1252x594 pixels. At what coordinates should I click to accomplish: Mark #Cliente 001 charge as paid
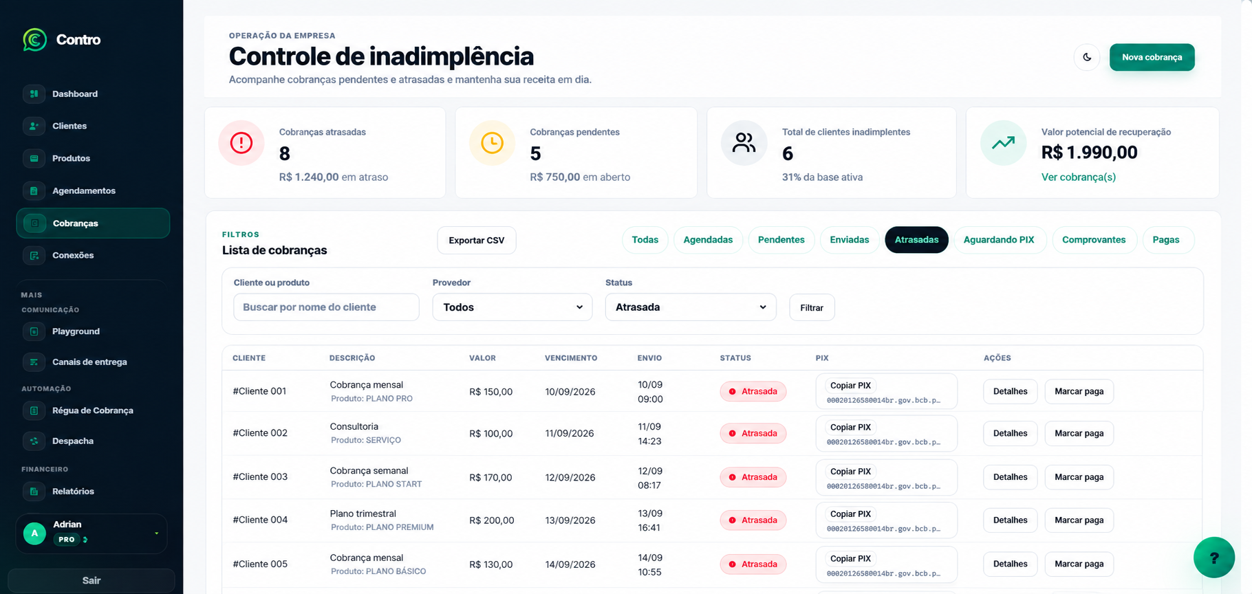click(1079, 391)
